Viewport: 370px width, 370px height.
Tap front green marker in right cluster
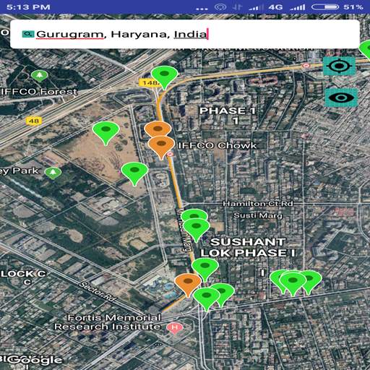pyautogui.click(x=293, y=284)
